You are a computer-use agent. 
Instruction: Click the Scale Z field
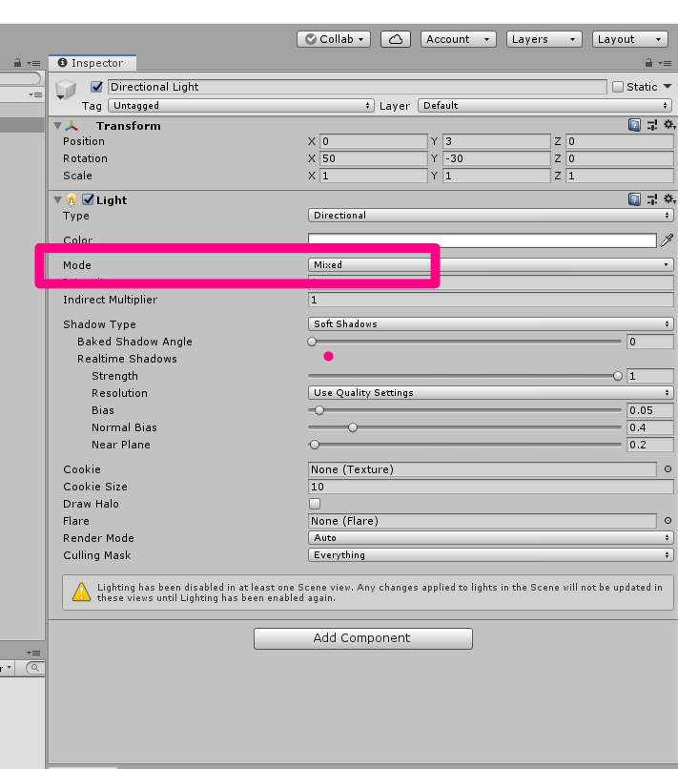coord(620,176)
